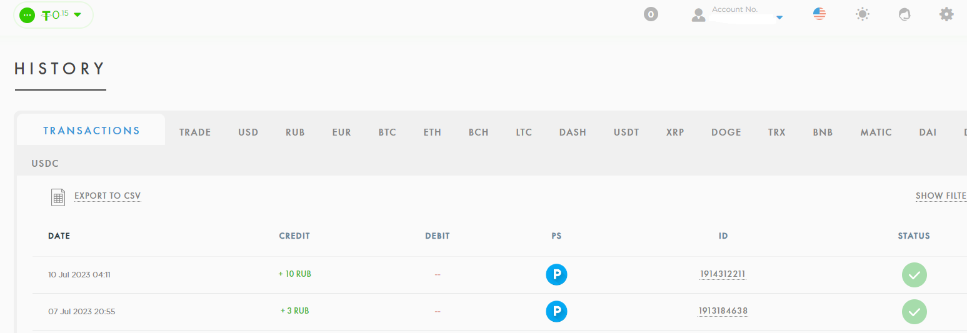Click the green status checkmark for 07 Jul
This screenshot has width=967, height=333.
[x=914, y=312]
